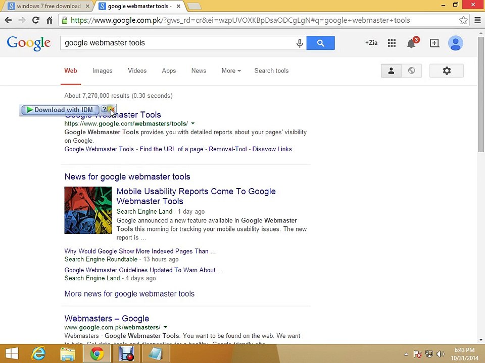Select the Videos search tab
The image size is (485, 363).
[137, 71]
